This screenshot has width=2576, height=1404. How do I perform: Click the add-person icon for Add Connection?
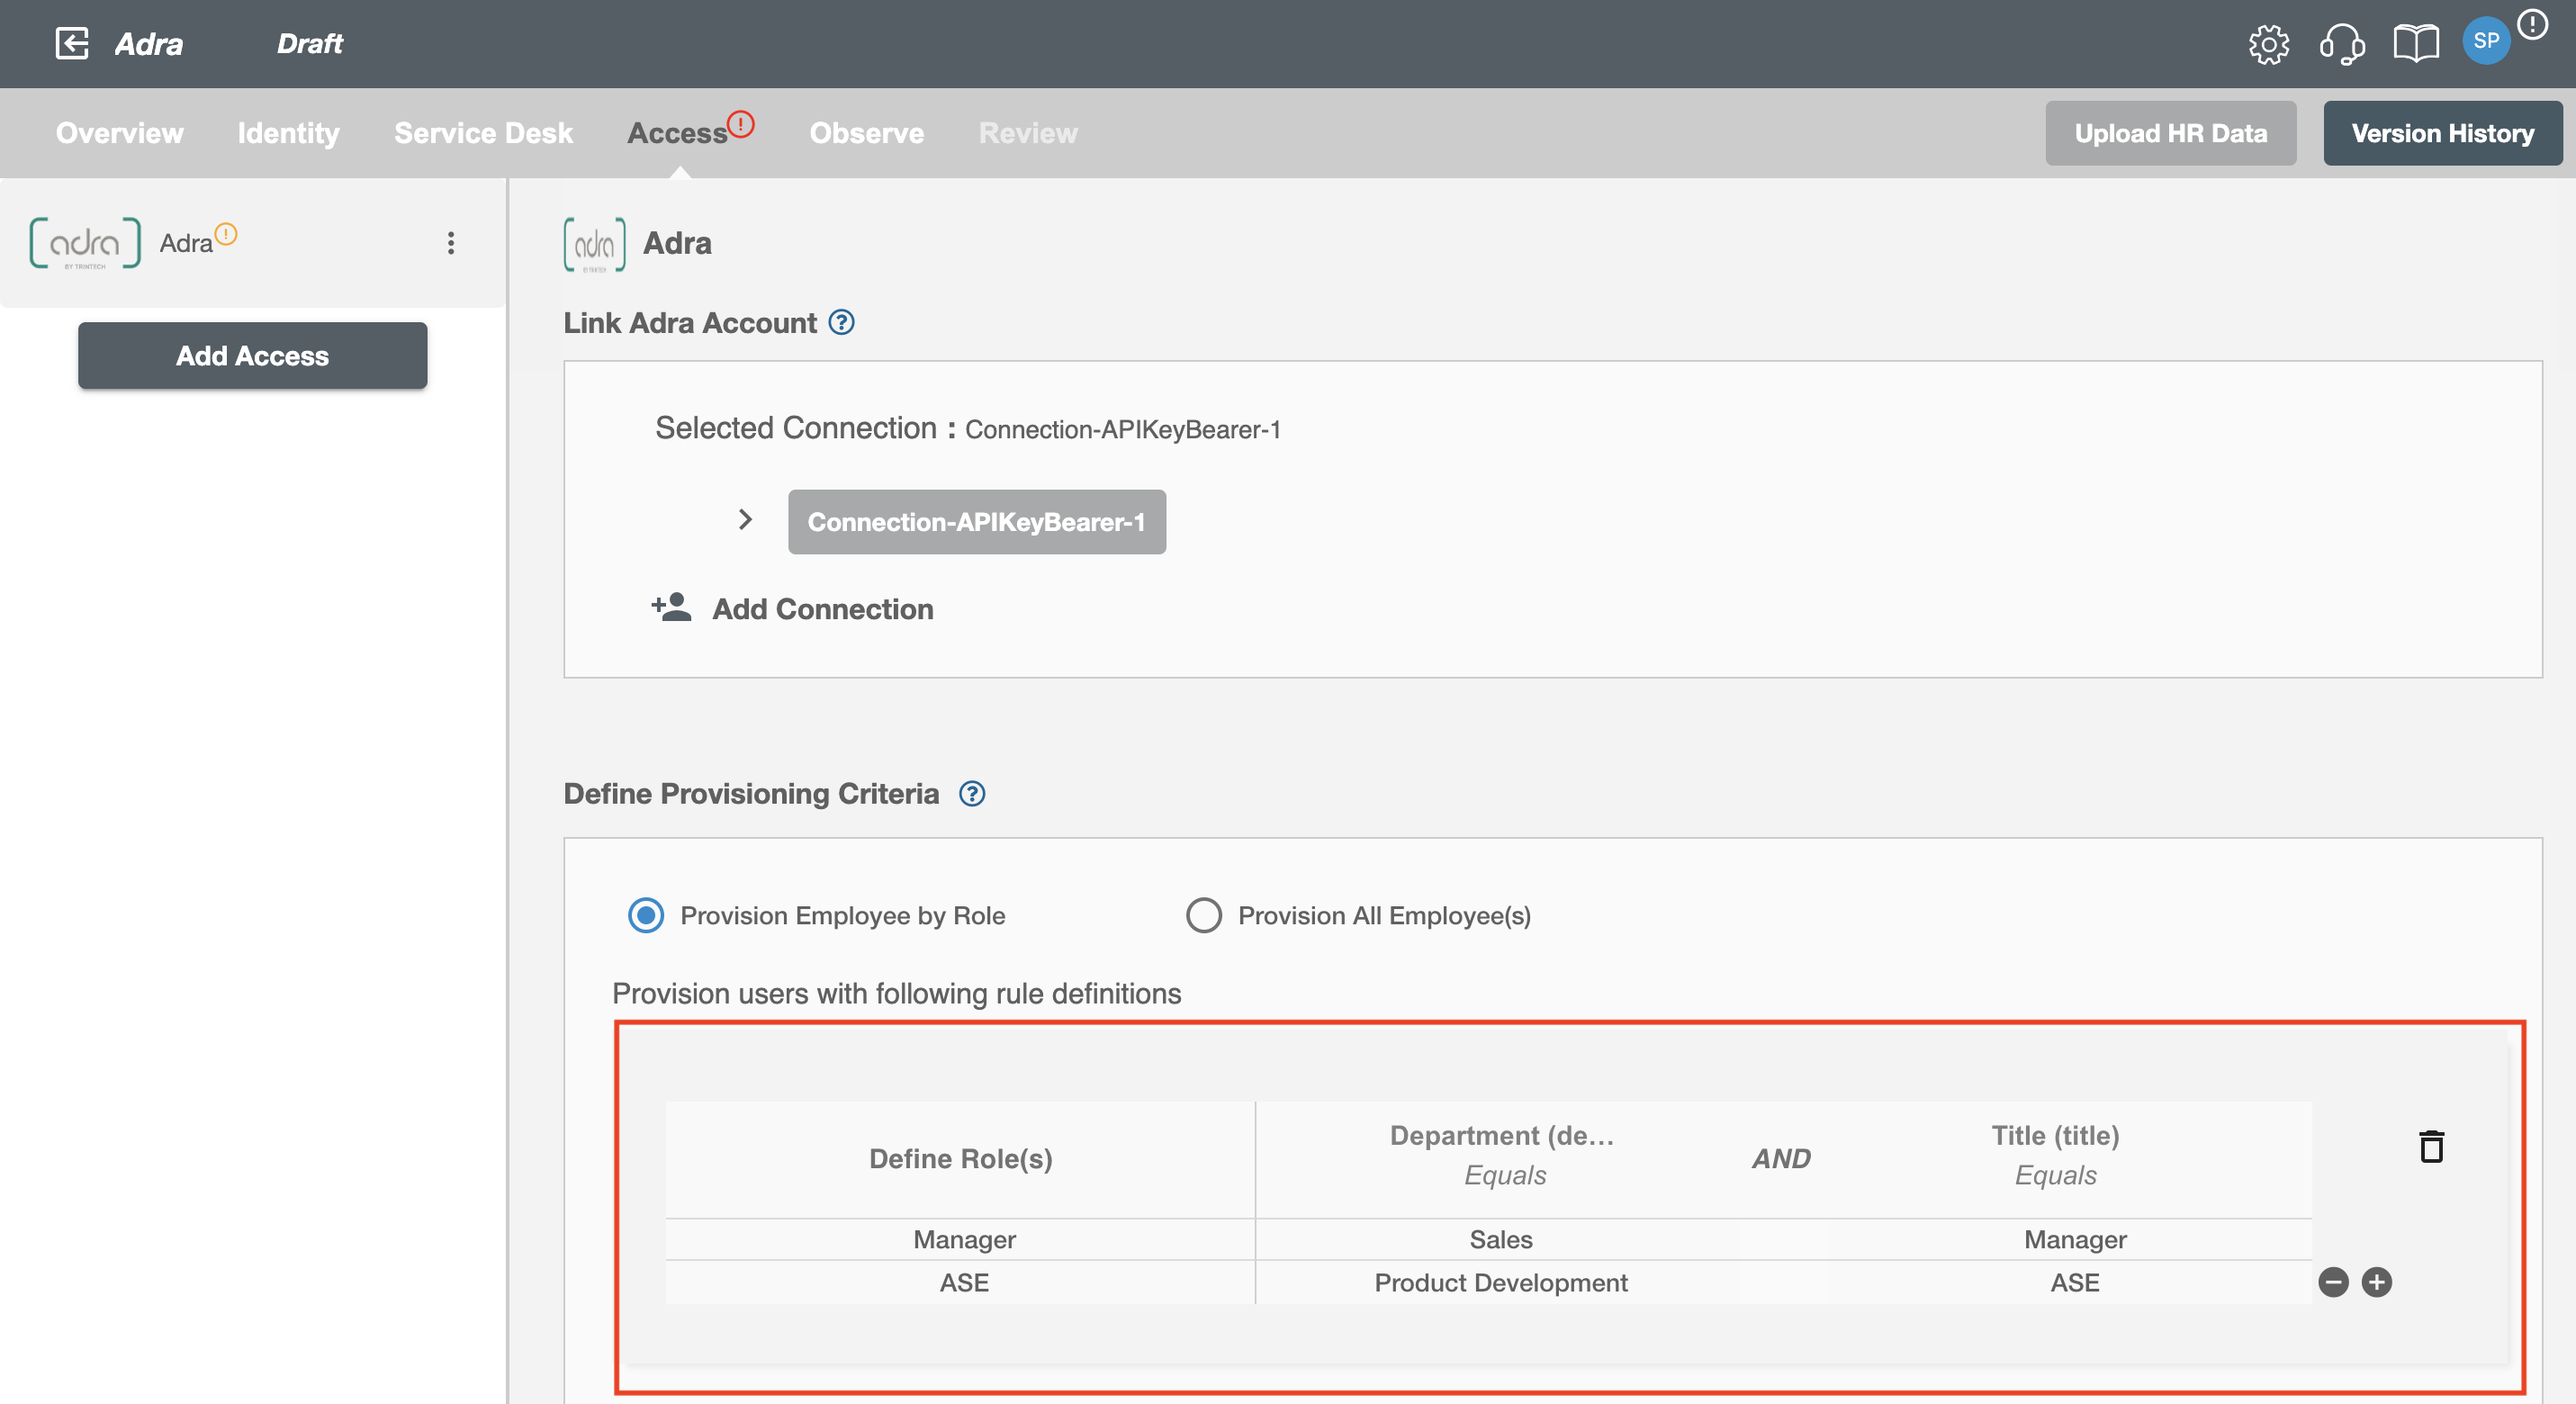click(671, 607)
